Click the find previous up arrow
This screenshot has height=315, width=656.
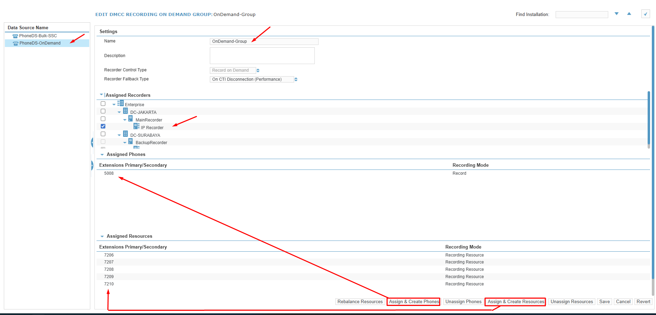click(x=629, y=14)
